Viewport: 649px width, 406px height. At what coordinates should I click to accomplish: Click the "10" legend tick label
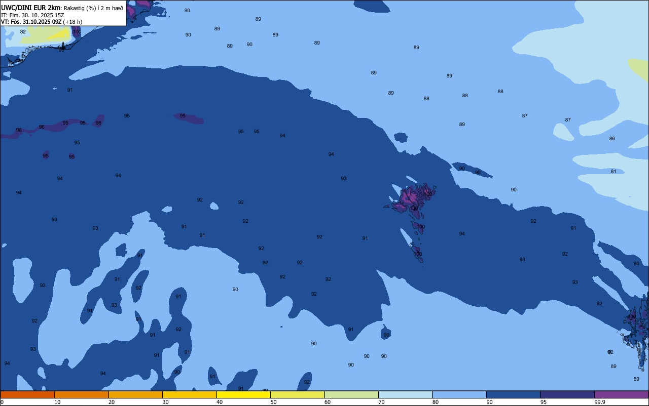pos(57,402)
